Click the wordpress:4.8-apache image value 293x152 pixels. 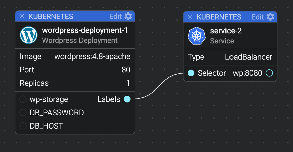92,56
